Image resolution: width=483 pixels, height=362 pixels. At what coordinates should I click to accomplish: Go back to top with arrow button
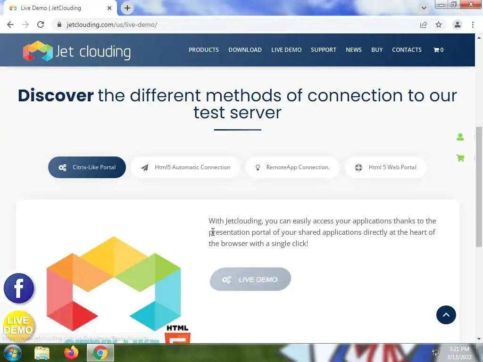tap(446, 314)
